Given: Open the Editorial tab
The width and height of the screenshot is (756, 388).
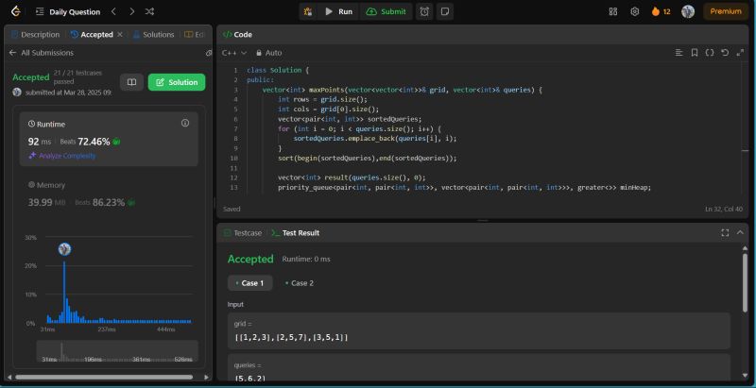Looking at the screenshot, I should pyautogui.click(x=195, y=35).
